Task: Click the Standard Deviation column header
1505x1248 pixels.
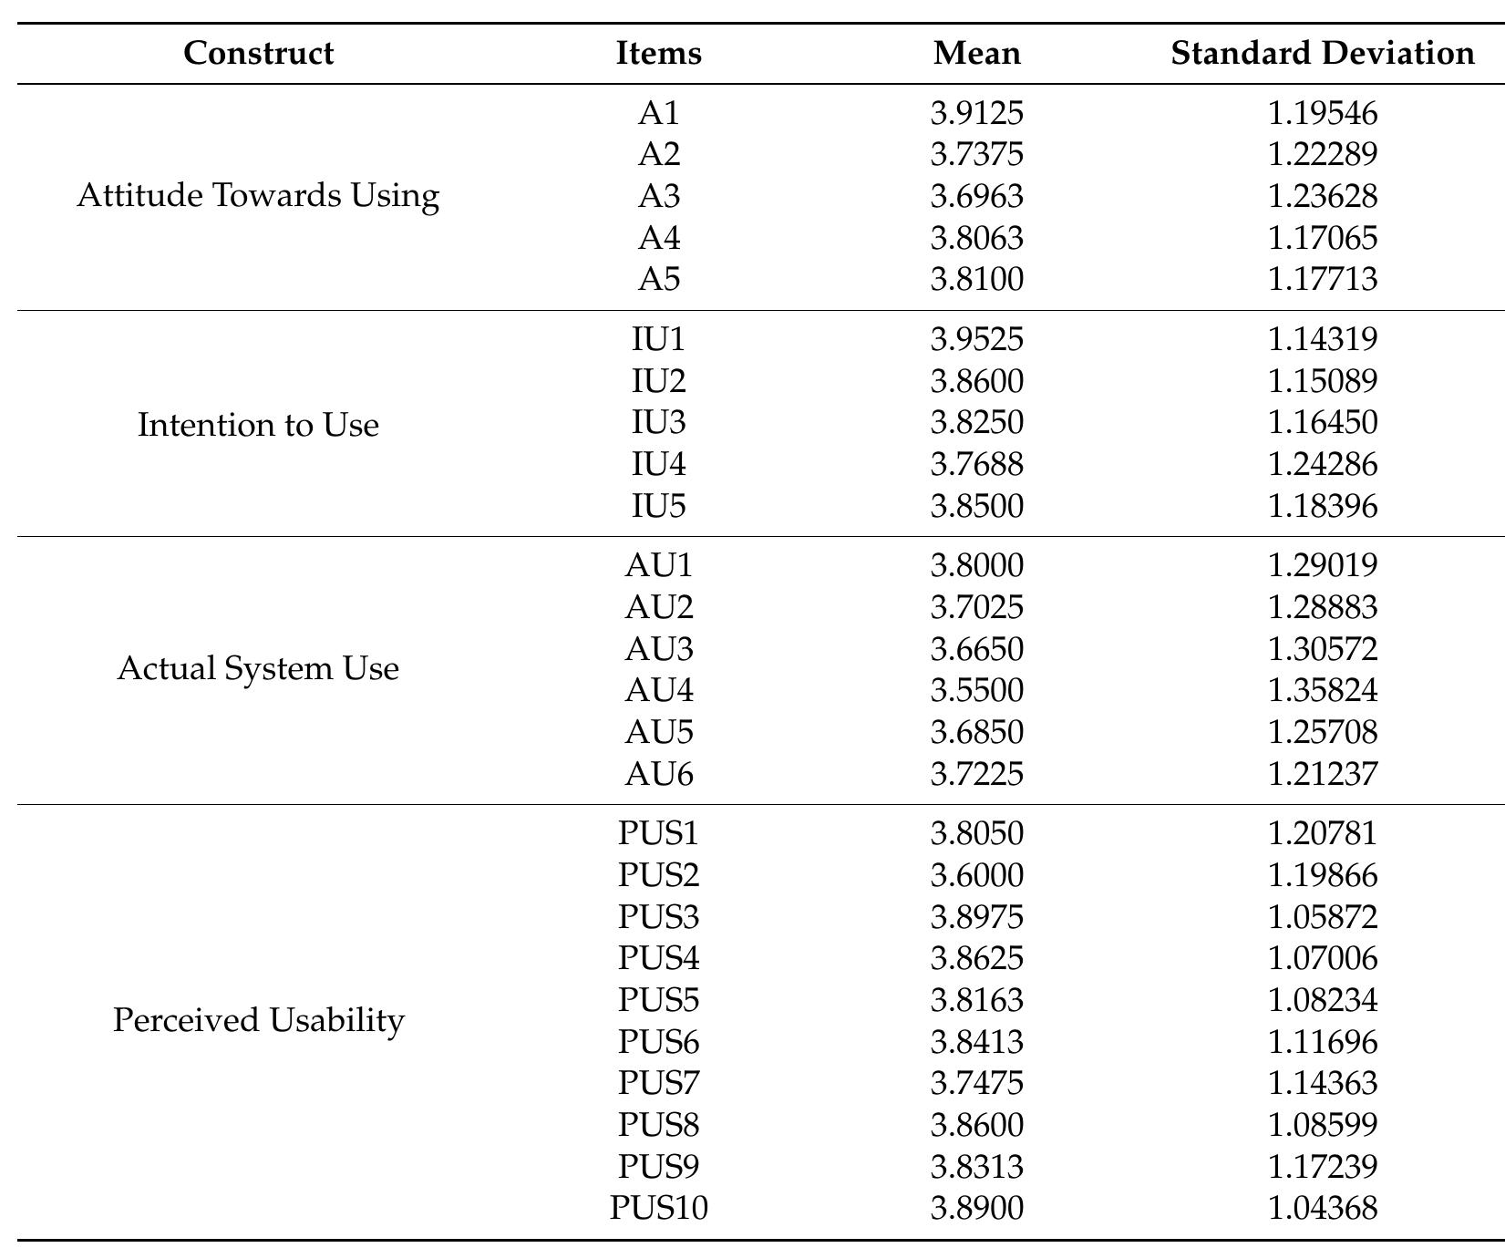Action: tap(1322, 53)
